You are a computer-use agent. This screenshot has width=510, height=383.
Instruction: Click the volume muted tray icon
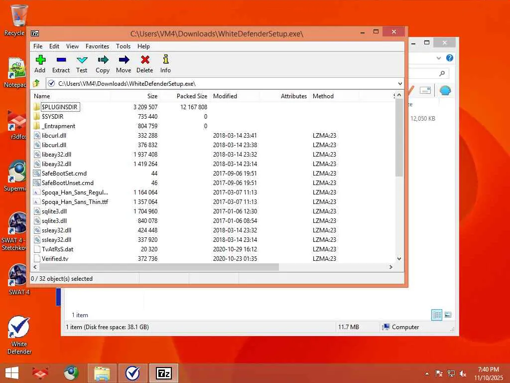pyautogui.click(x=463, y=374)
